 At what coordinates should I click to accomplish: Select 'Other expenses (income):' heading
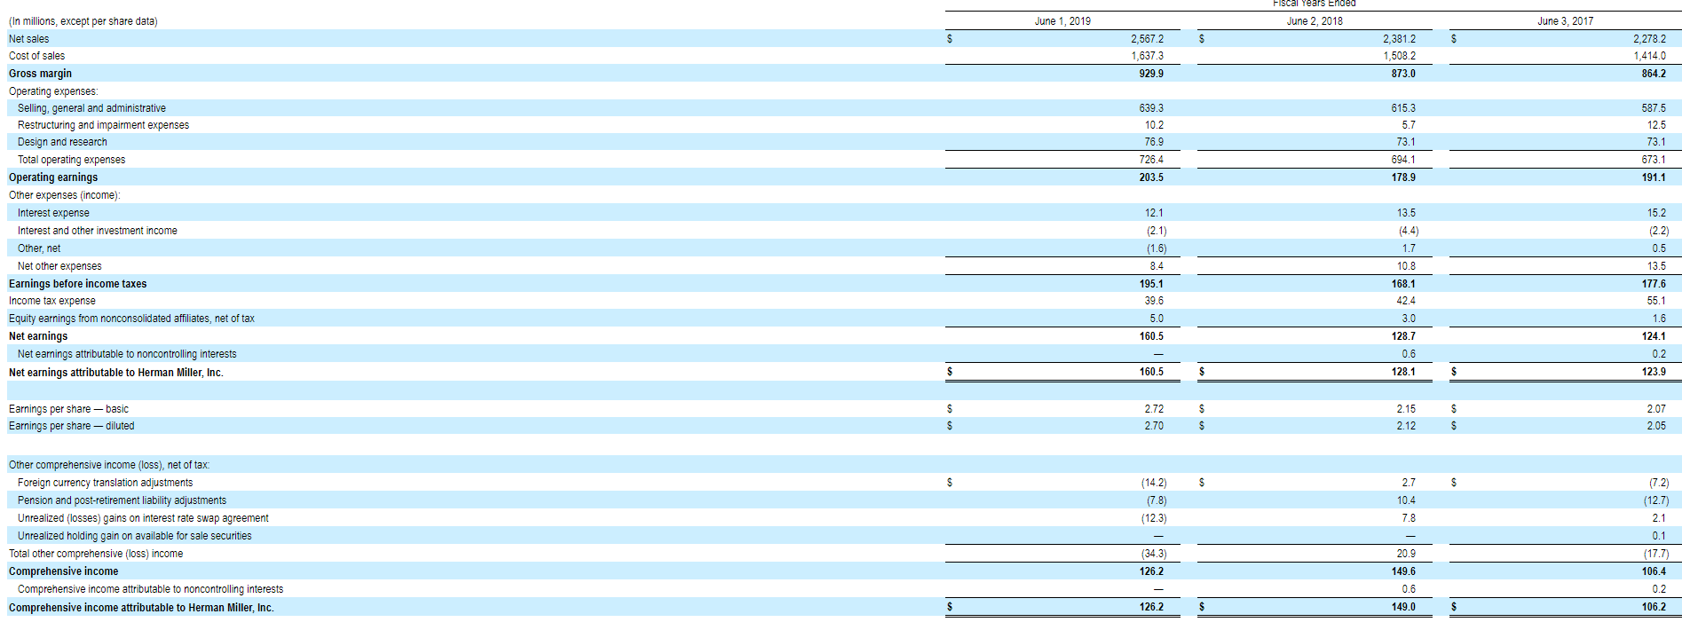[65, 195]
